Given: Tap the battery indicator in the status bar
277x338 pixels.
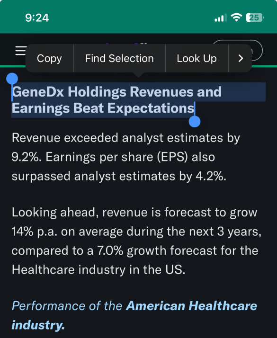Looking at the screenshot, I should click(255, 18).
